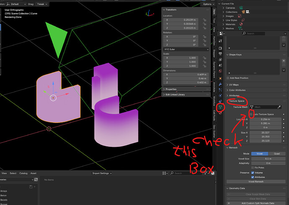Click the Images icon in outliner

240,16
